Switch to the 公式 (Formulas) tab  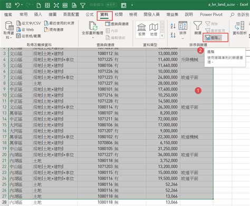coord(90,14)
